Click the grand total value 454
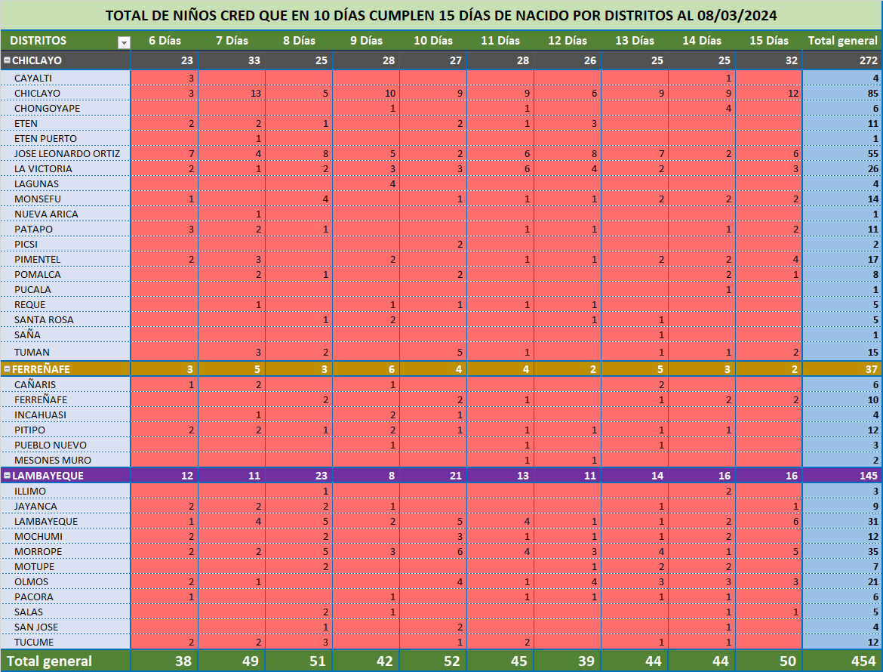Image resolution: width=883 pixels, height=672 pixels. pyautogui.click(x=863, y=661)
